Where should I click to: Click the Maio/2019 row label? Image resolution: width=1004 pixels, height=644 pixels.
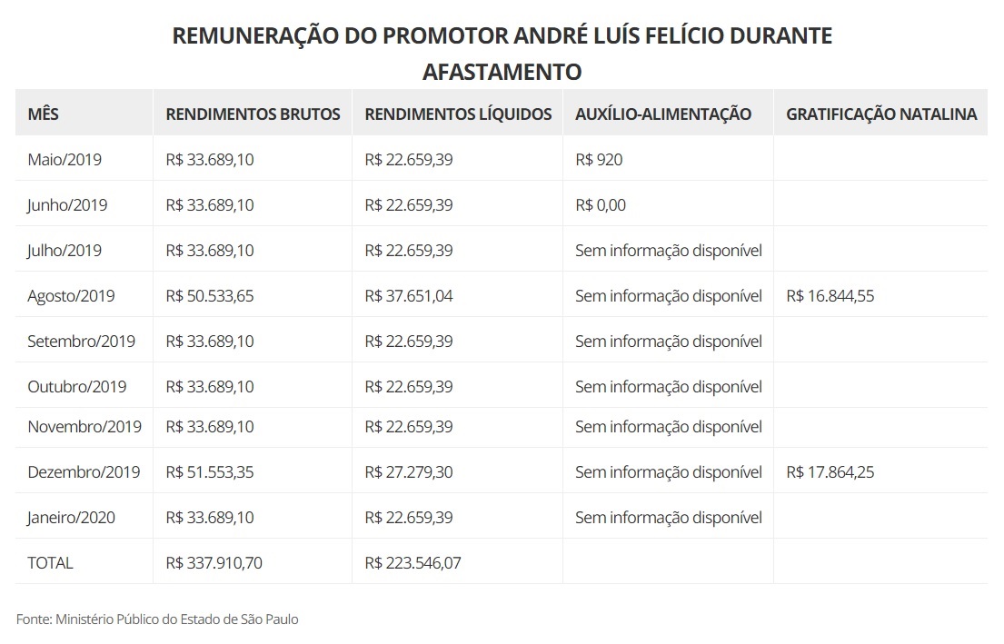point(65,160)
